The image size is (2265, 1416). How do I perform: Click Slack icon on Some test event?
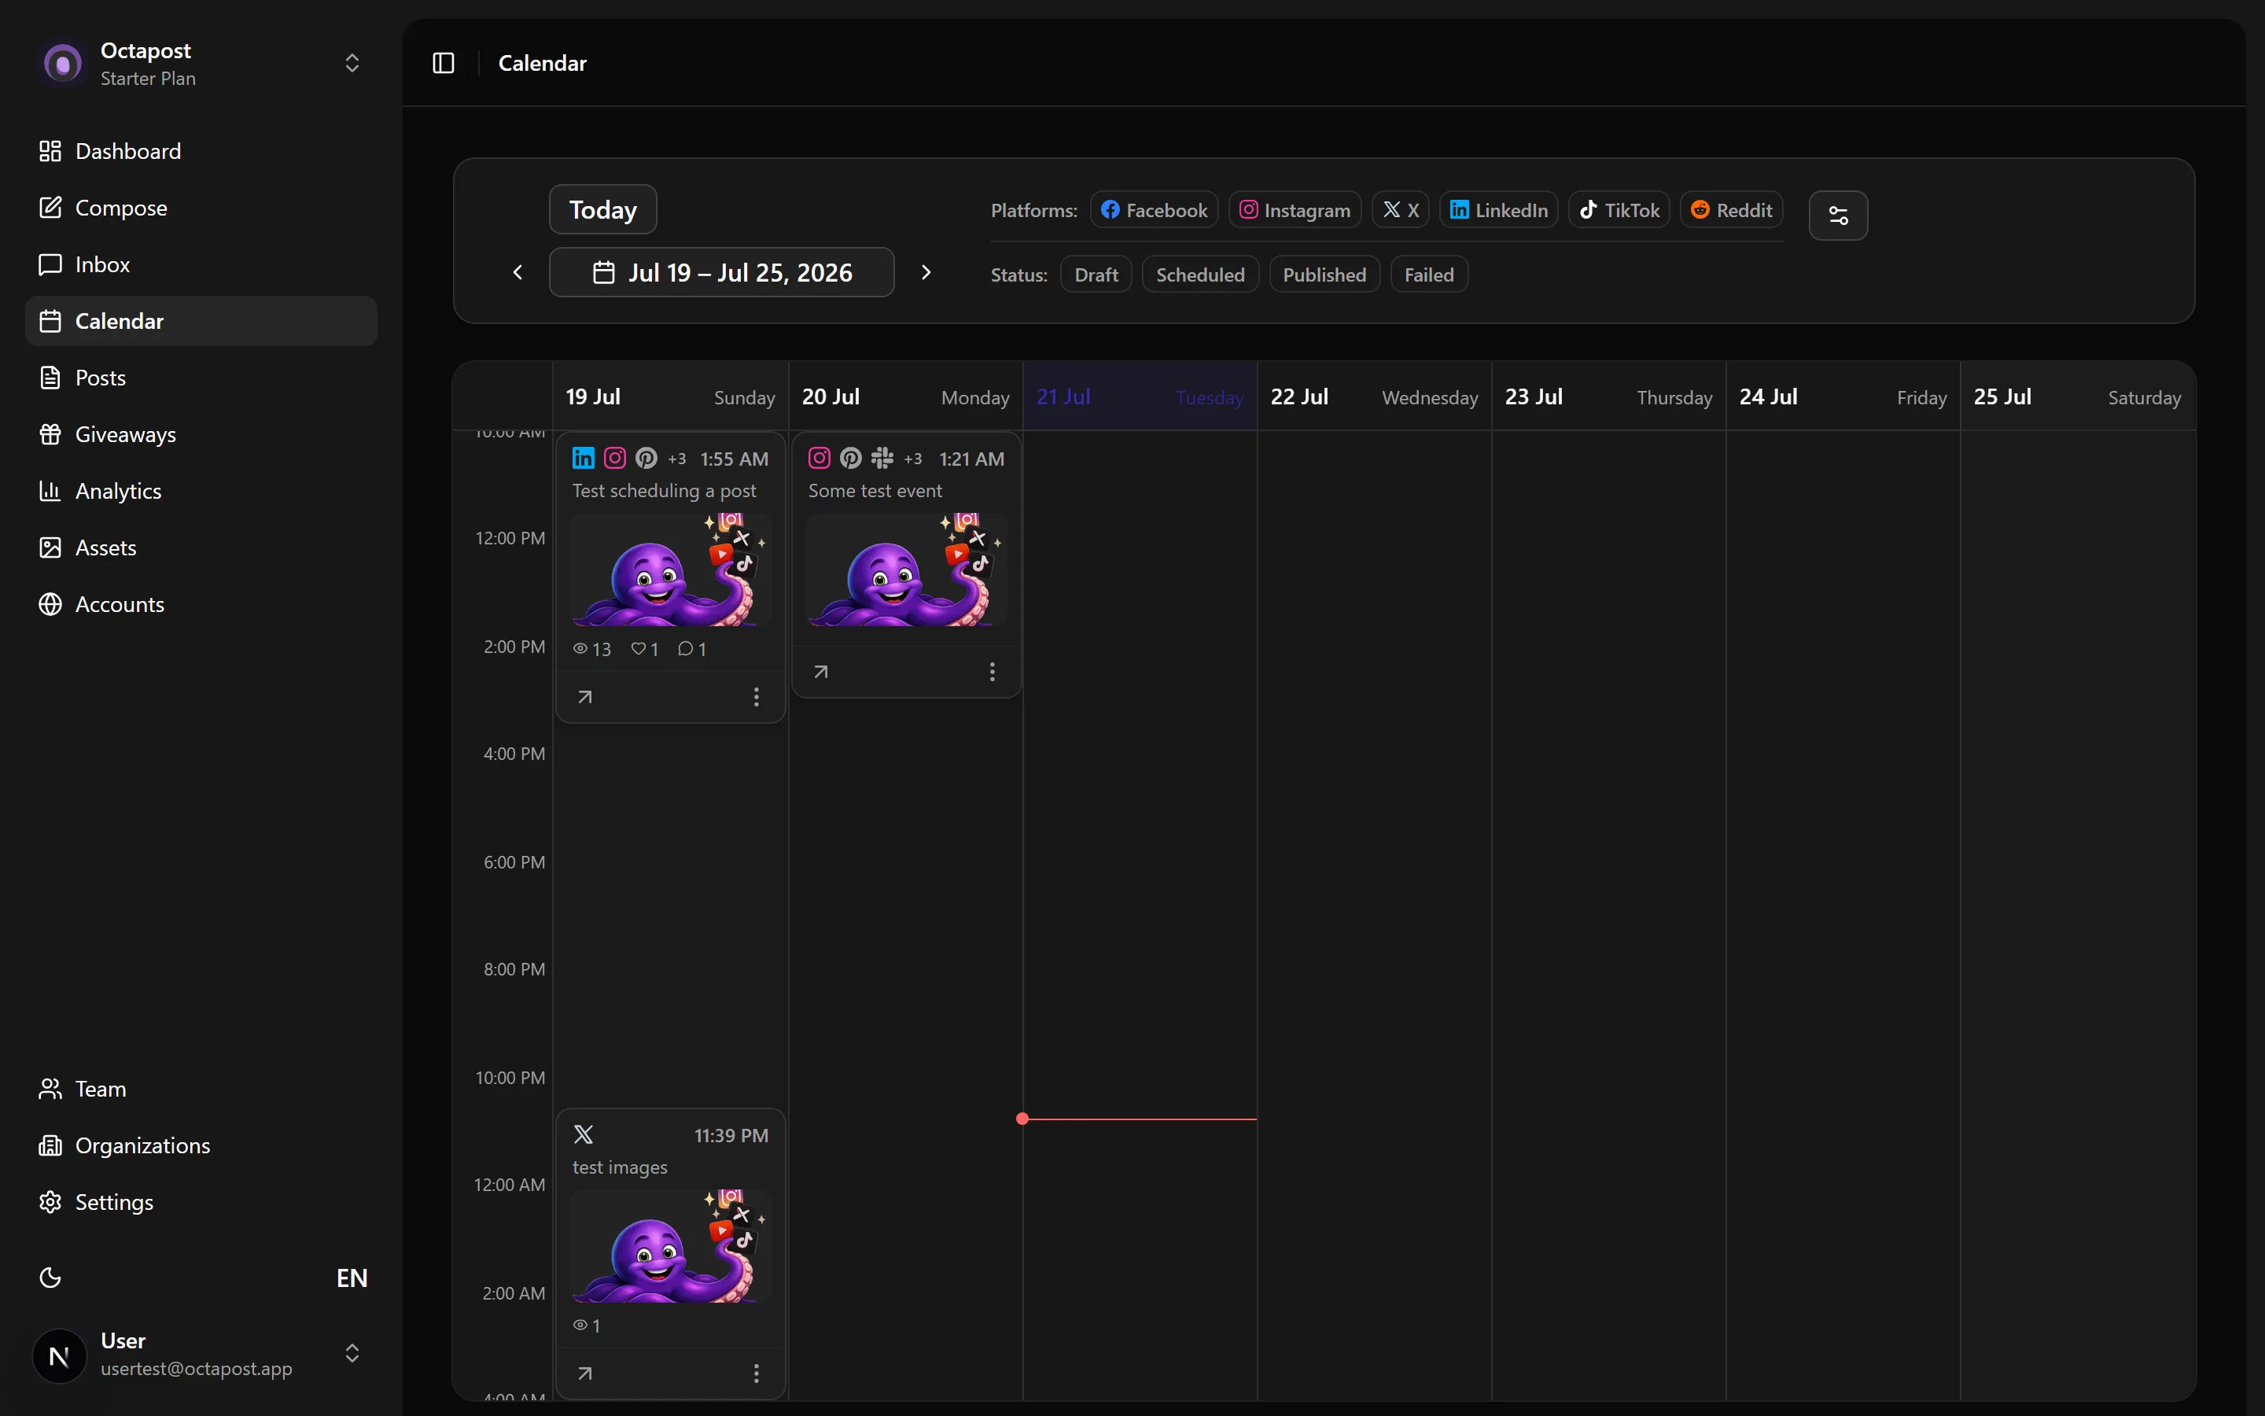[882, 458]
